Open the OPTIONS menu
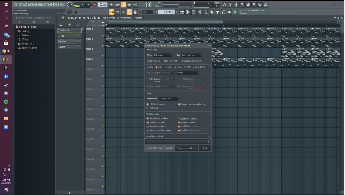 click(x=48, y=5)
